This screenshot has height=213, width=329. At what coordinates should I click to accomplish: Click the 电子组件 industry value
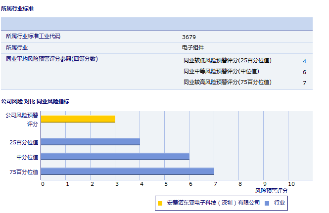pos(193,48)
